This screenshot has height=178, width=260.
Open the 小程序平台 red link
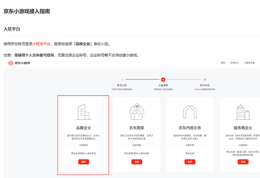click(41, 44)
